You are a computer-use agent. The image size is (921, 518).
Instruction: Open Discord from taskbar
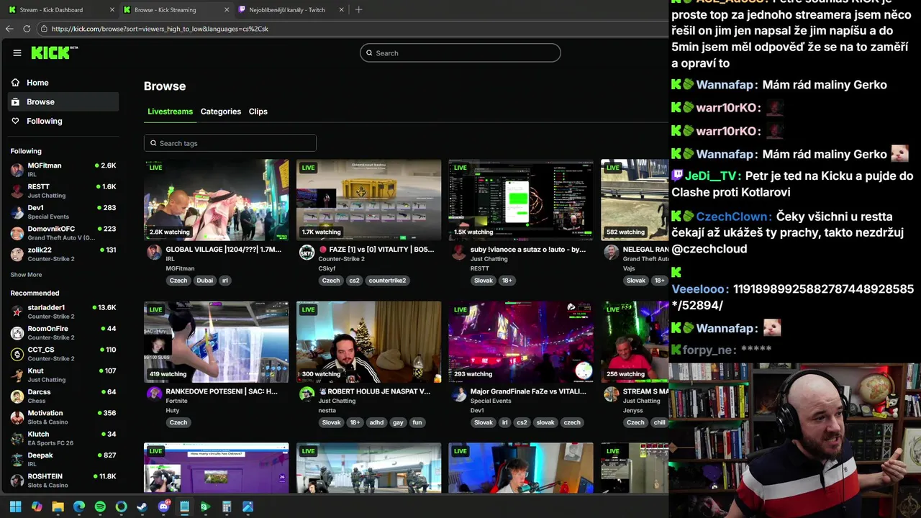click(x=163, y=506)
